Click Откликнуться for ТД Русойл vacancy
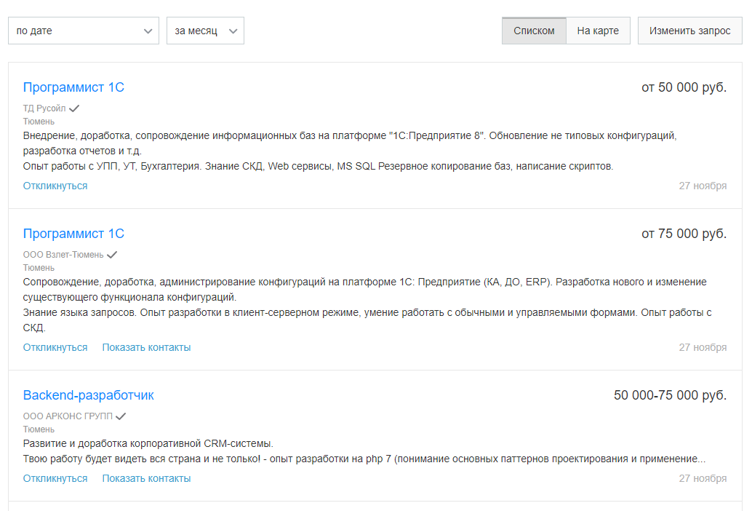This screenshot has height=511, width=752. [x=55, y=186]
